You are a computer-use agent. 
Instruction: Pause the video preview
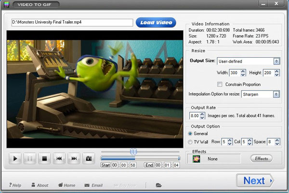click(30, 158)
